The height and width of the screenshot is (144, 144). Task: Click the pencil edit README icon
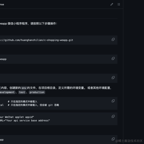112,4
